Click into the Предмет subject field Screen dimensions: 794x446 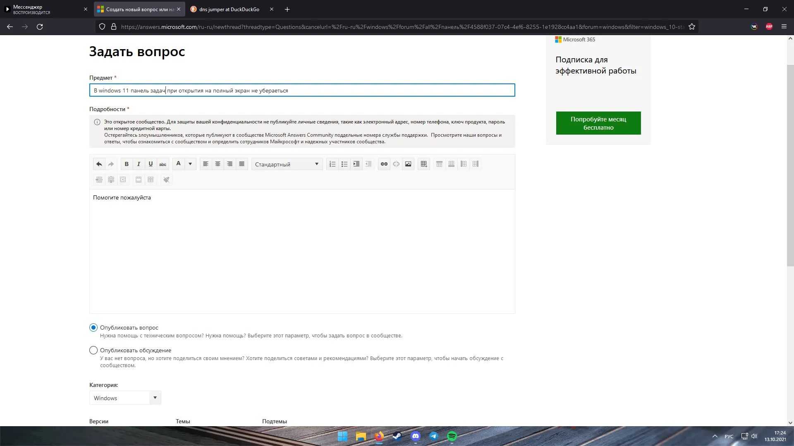302,90
